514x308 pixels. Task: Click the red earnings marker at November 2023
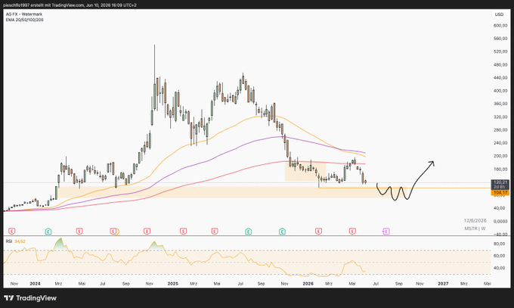pos(12,232)
